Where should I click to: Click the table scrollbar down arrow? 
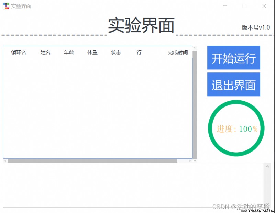point(195,161)
